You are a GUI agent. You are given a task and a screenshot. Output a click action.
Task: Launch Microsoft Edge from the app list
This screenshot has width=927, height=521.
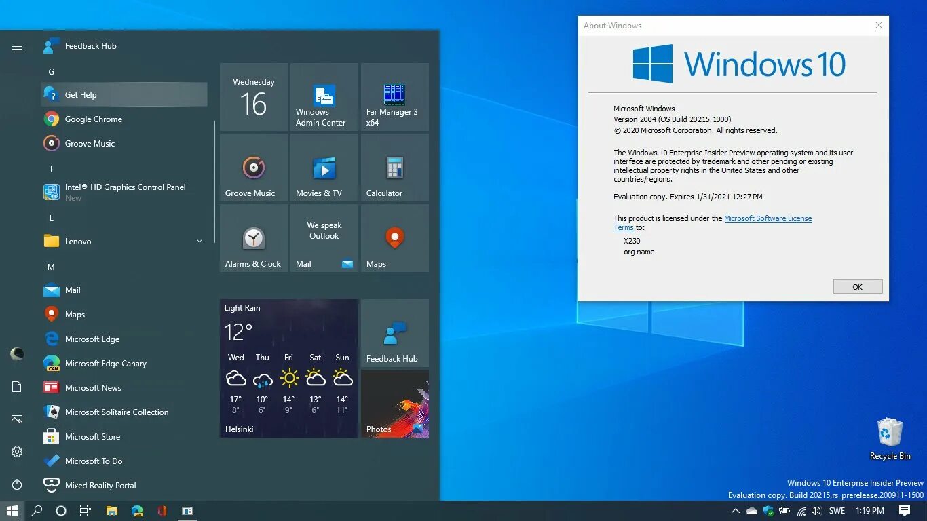[x=124, y=339]
